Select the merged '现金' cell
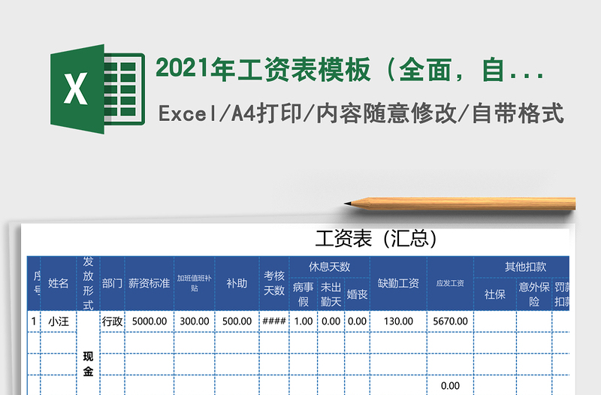The image size is (601, 395). click(x=88, y=353)
